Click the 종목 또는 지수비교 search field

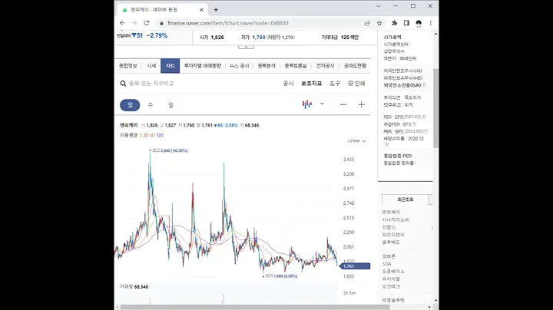pos(151,84)
